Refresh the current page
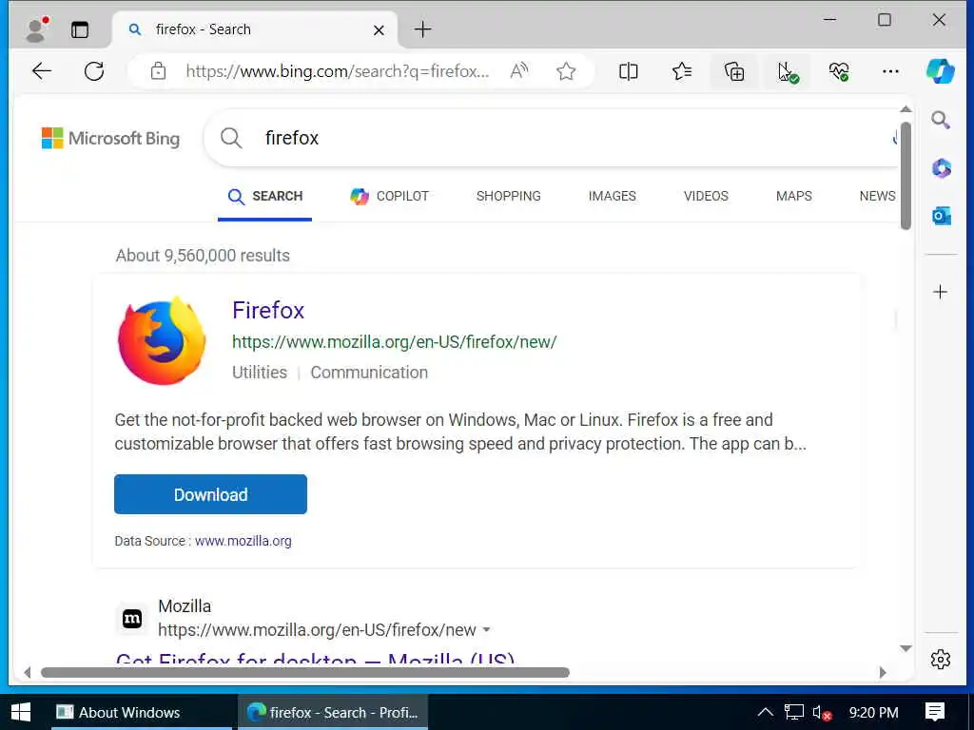The image size is (974, 730). click(x=94, y=71)
